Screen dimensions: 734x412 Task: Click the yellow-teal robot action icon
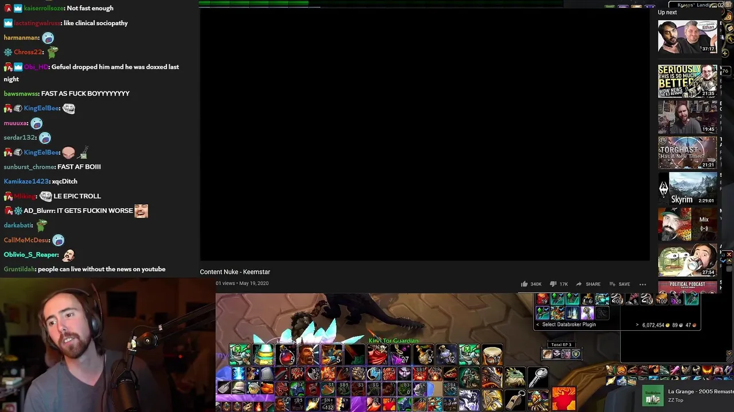pos(263,355)
